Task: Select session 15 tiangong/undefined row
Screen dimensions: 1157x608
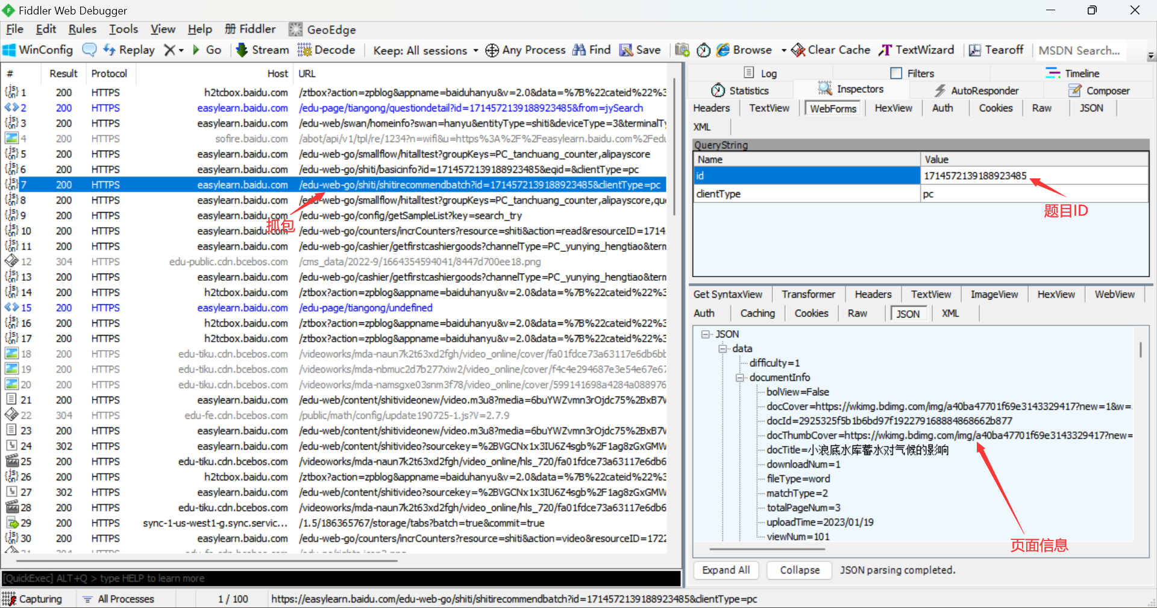Action: 335,308
